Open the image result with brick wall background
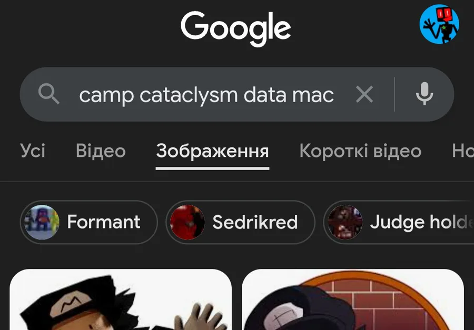474x330 pixels. point(353,299)
